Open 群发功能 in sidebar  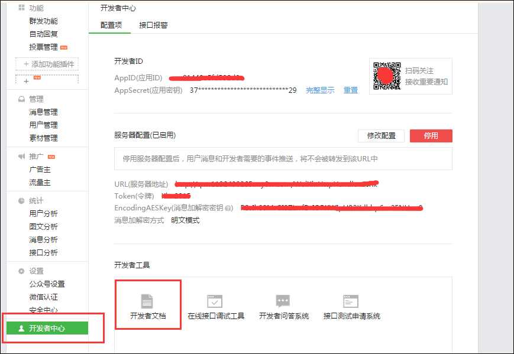pos(43,21)
